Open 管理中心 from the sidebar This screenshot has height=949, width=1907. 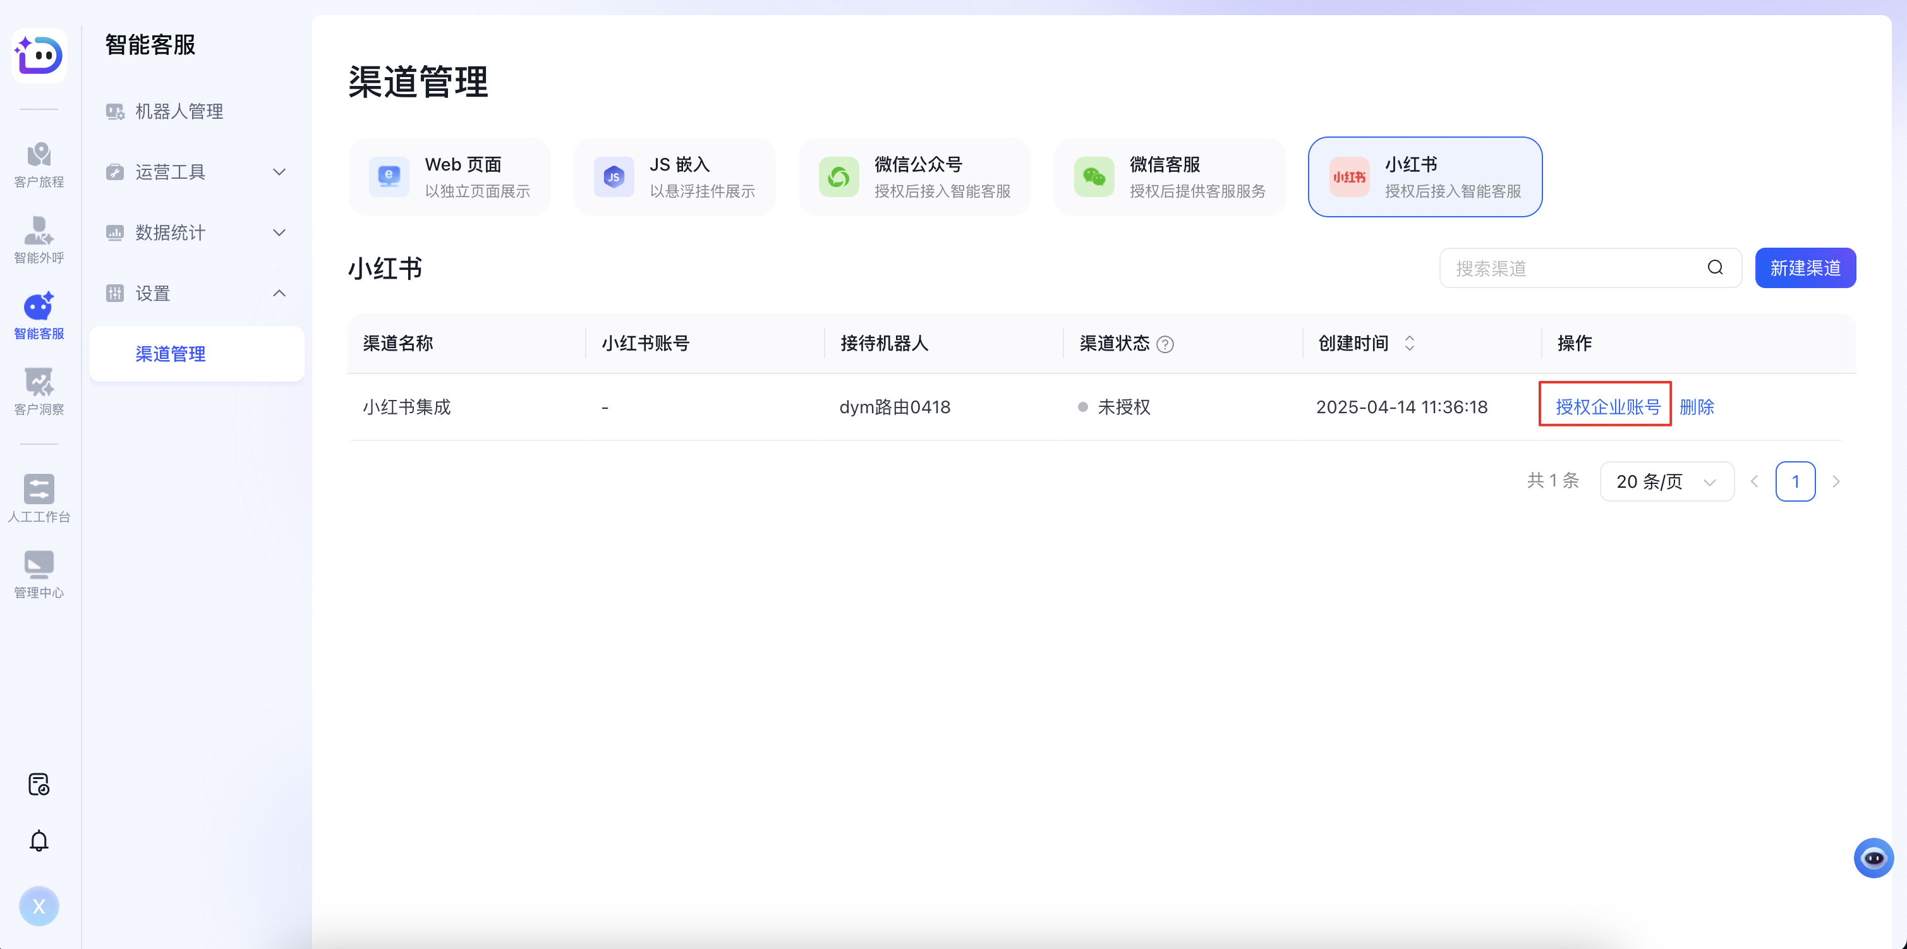pyautogui.click(x=39, y=572)
